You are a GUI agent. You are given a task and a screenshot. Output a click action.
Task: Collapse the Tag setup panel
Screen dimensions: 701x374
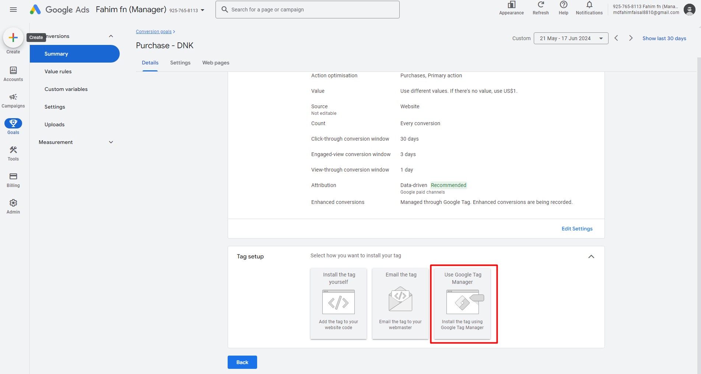click(591, 257)
